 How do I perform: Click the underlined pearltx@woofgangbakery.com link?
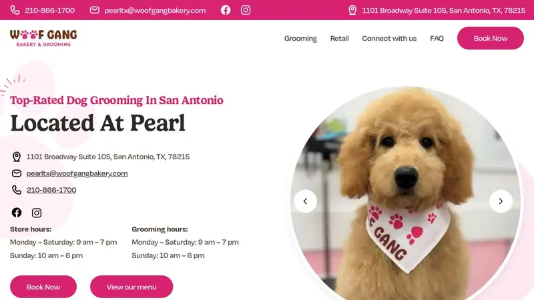click(x=77, y=173)
